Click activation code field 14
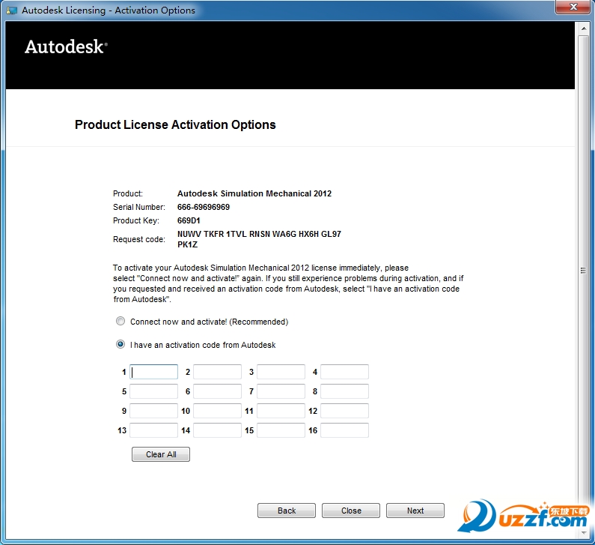 click(x=218, y=430)
